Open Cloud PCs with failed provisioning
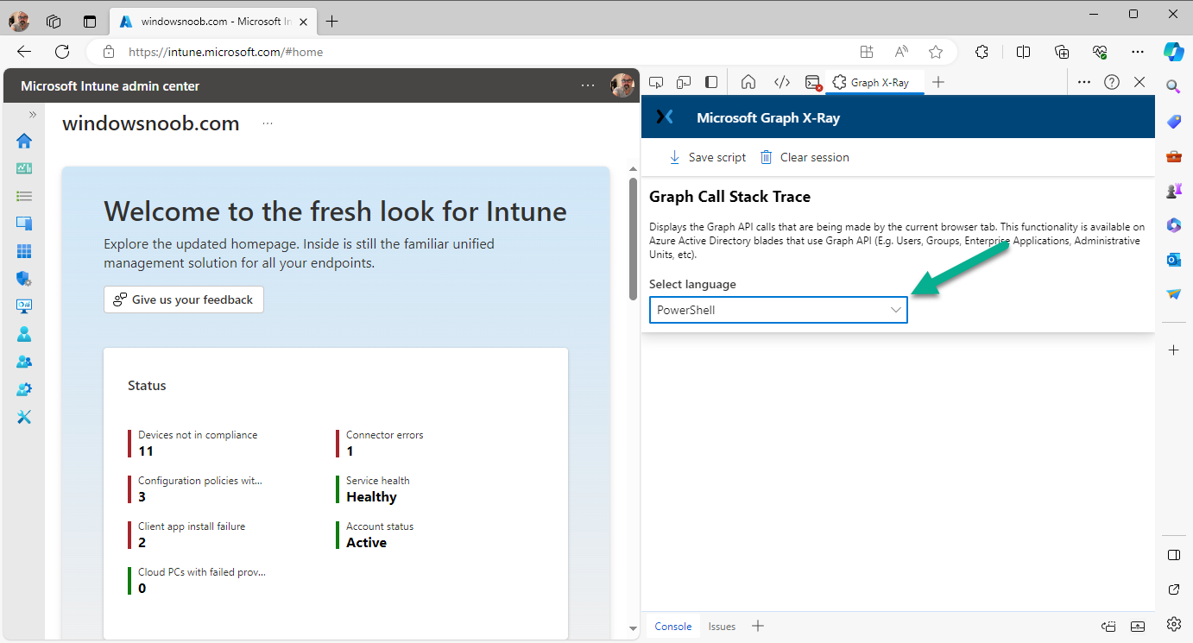This screenshot has height=643, width=1193. point(202,581)
